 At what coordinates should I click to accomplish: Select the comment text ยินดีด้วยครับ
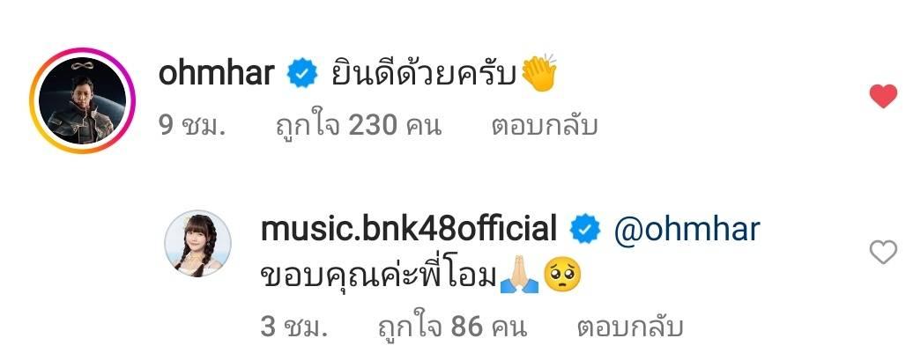[425, 75]
